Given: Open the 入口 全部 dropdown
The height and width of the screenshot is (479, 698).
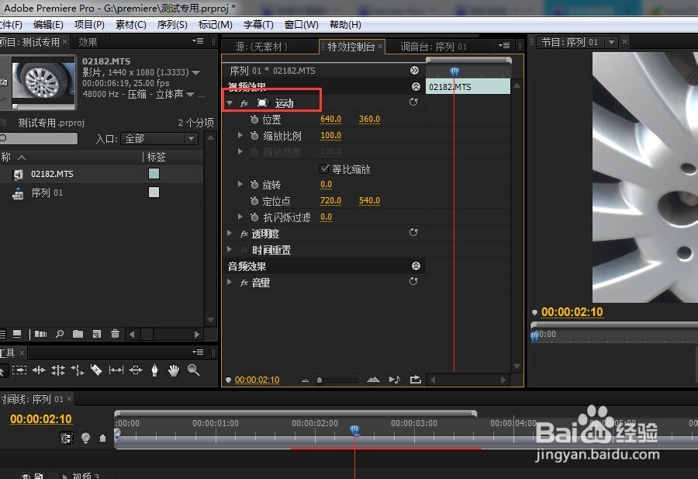Looking at the screenshot, I should click(159, 138).
